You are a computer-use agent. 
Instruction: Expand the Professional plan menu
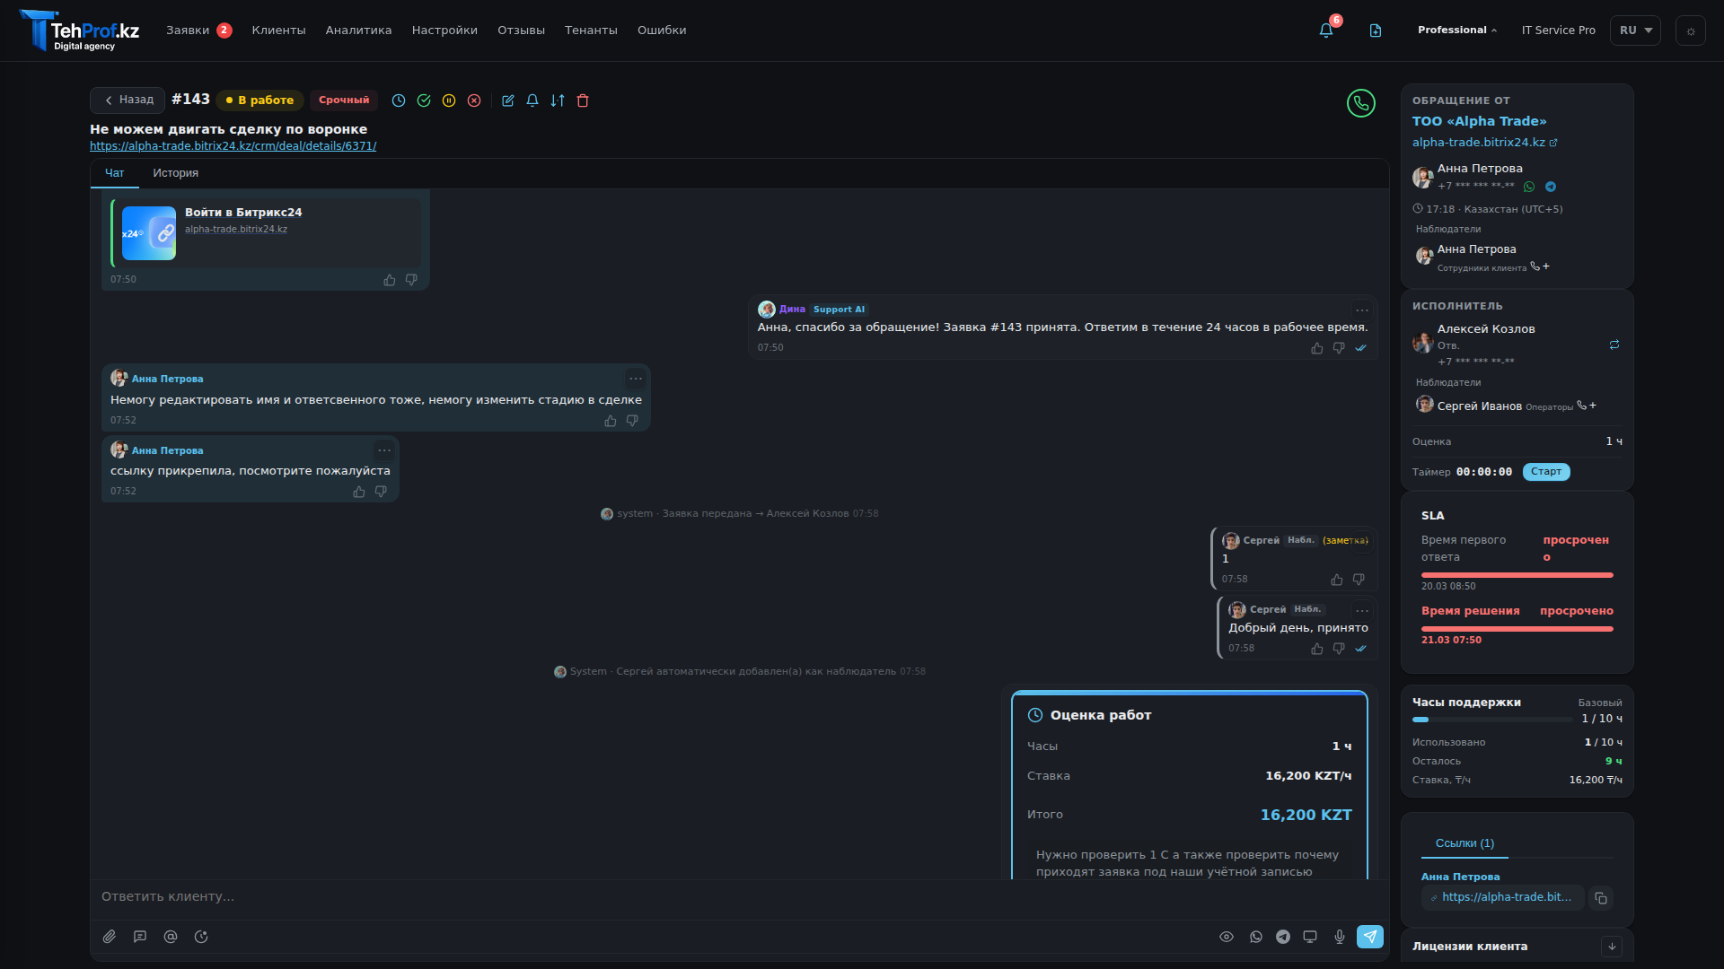[x=1457, y=31]
